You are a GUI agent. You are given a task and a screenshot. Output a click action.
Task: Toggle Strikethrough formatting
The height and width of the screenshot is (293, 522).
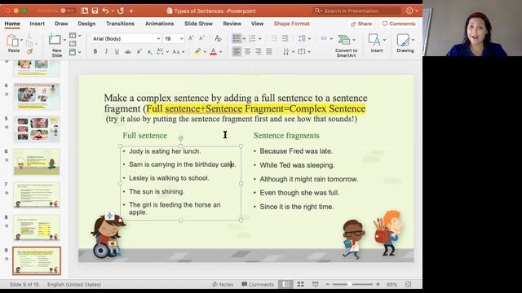point(127,51)
